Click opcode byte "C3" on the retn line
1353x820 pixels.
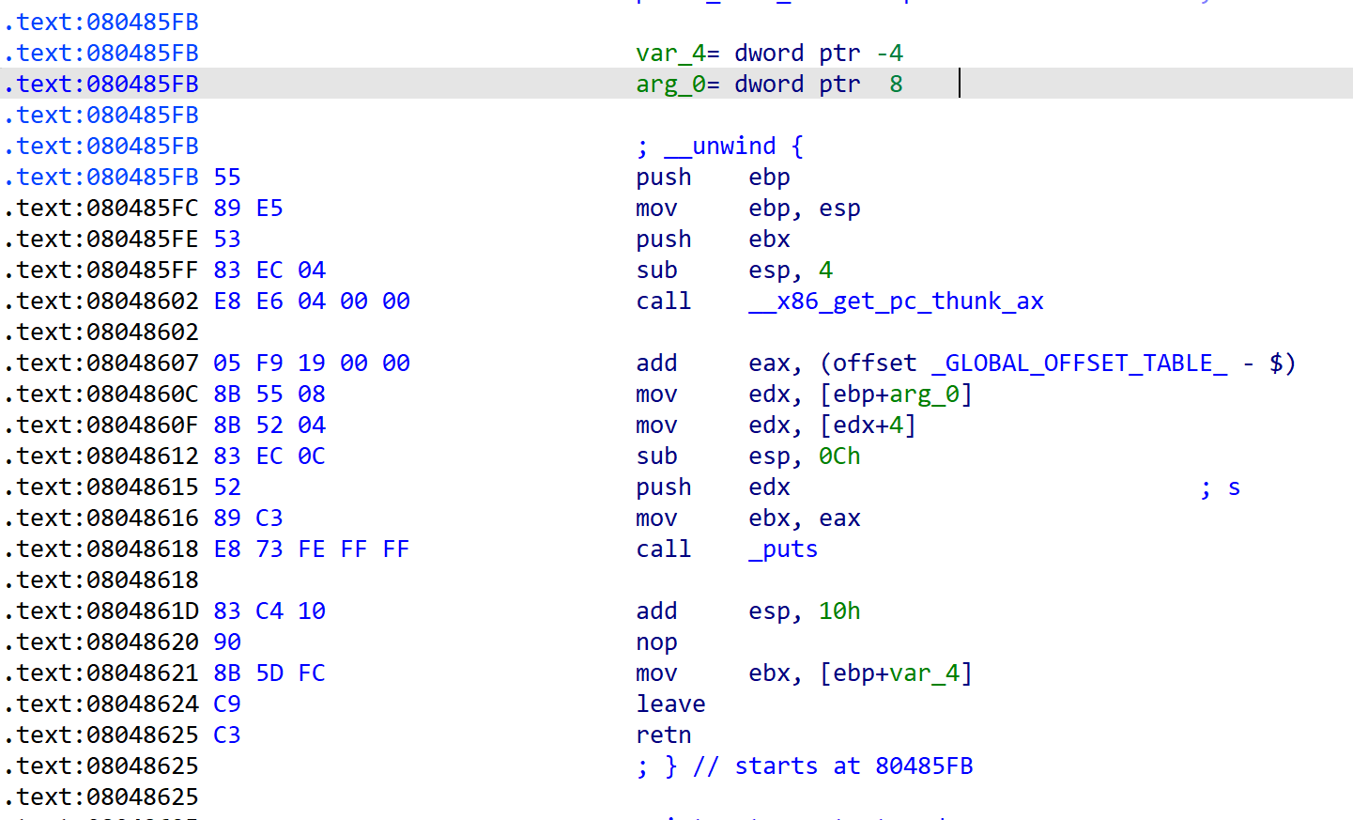pos(227,735)
